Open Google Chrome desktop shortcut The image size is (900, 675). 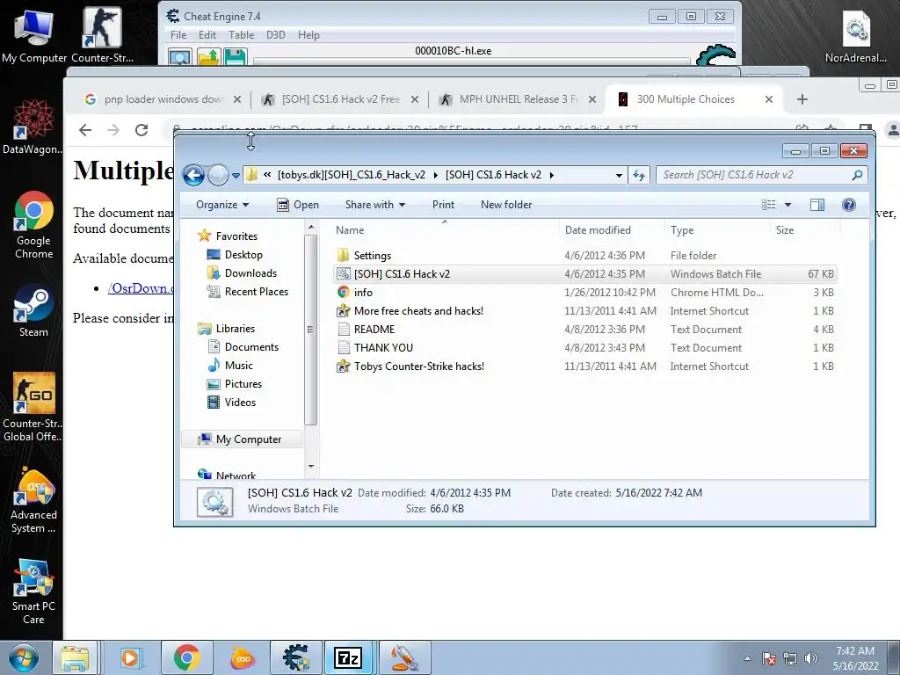click(x=34, y=224)
